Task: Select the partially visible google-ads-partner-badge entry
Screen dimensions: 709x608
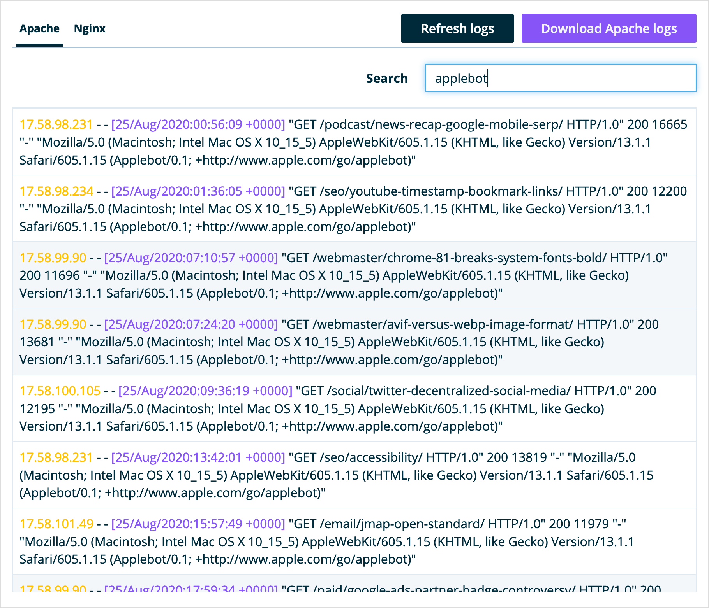Action: pos(354,583)
